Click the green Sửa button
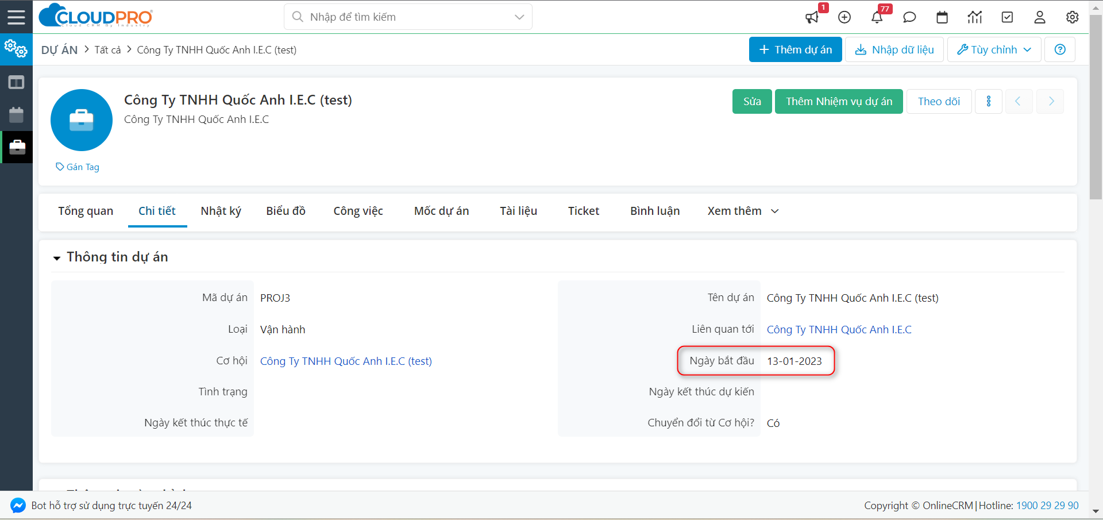The height and width of the screenshot is (520, 1103). [x=752, y=101]
